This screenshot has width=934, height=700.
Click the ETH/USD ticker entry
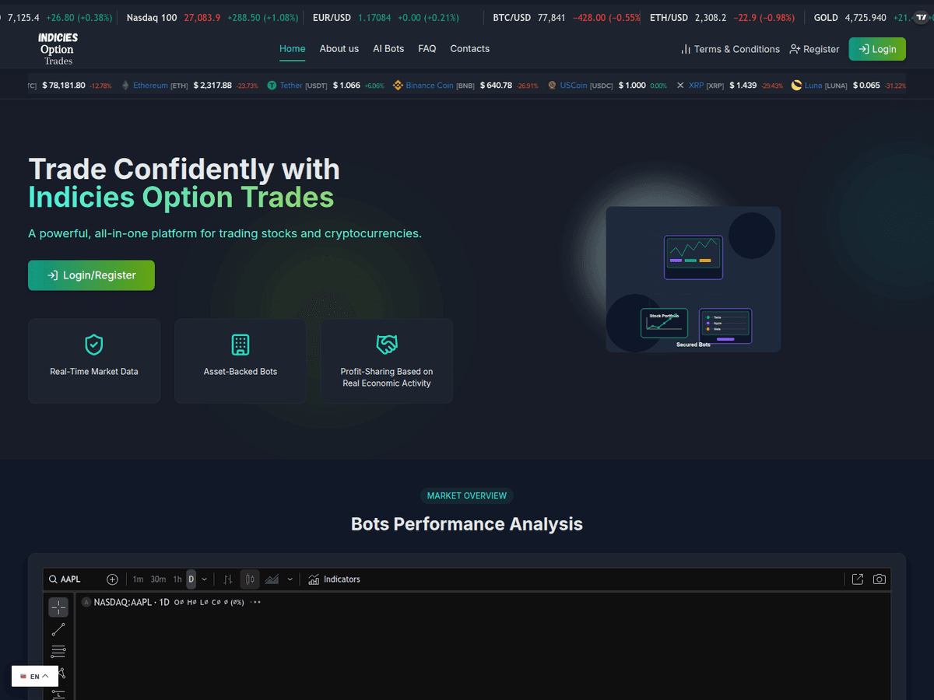(x=722, y=17)
